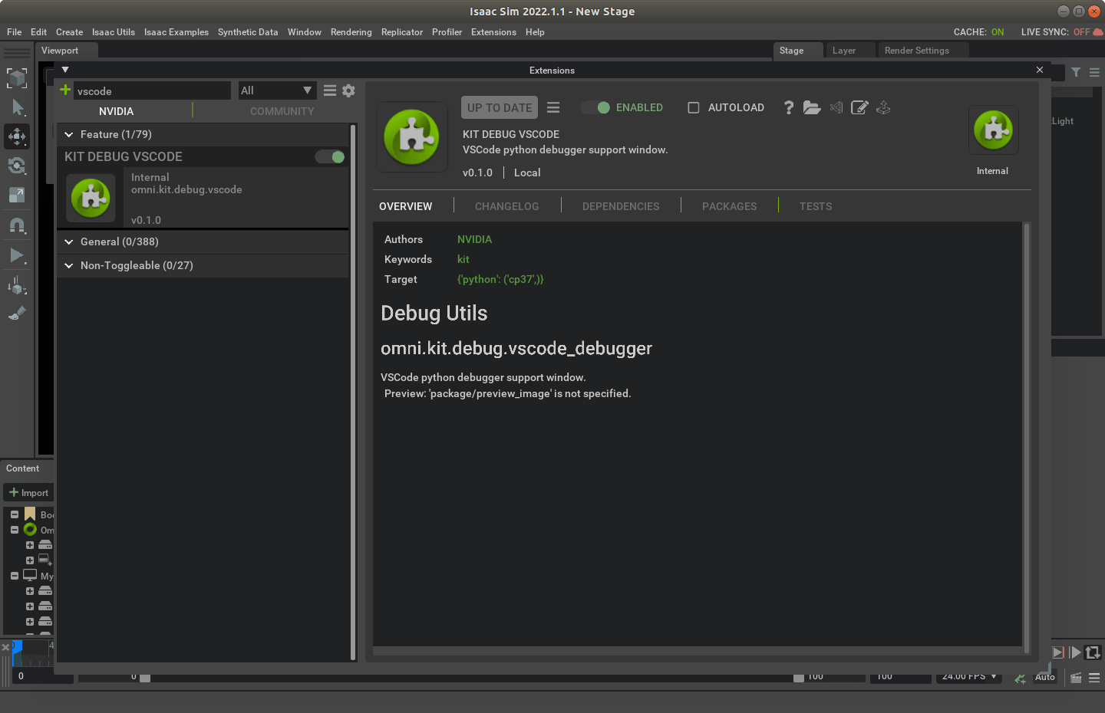The height and width of the screenshot is (713, 1105).
Task: Click the clapperboard icon in timeline bar
Action: (1076, 678)
